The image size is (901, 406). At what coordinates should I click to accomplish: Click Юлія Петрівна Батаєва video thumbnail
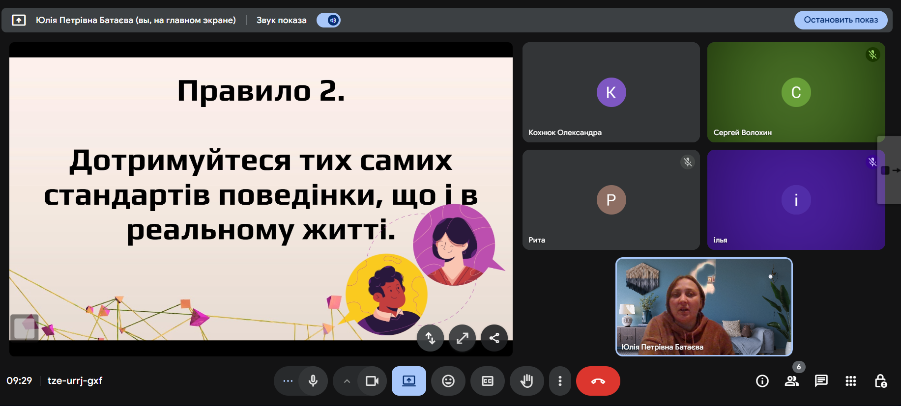coord(703,307)
